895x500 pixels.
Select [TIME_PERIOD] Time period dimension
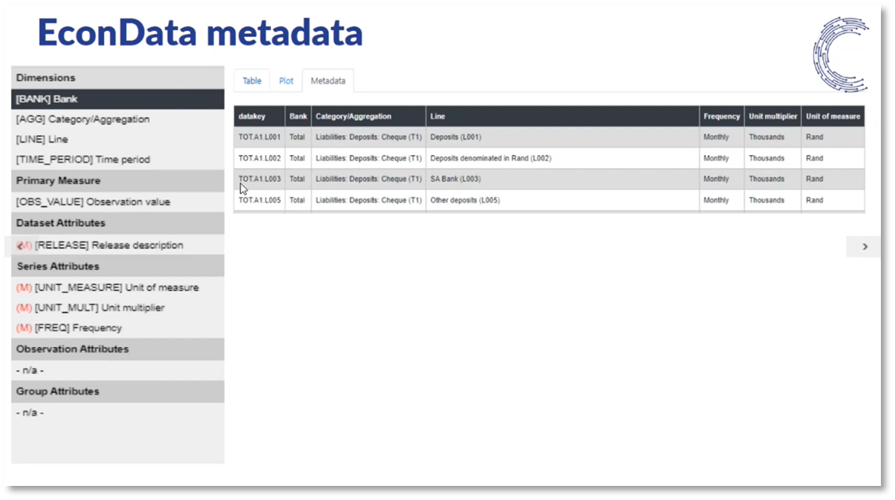(117, 159)
